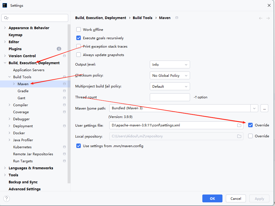Collapse the Build Tools node

click(x=10, y=77)
